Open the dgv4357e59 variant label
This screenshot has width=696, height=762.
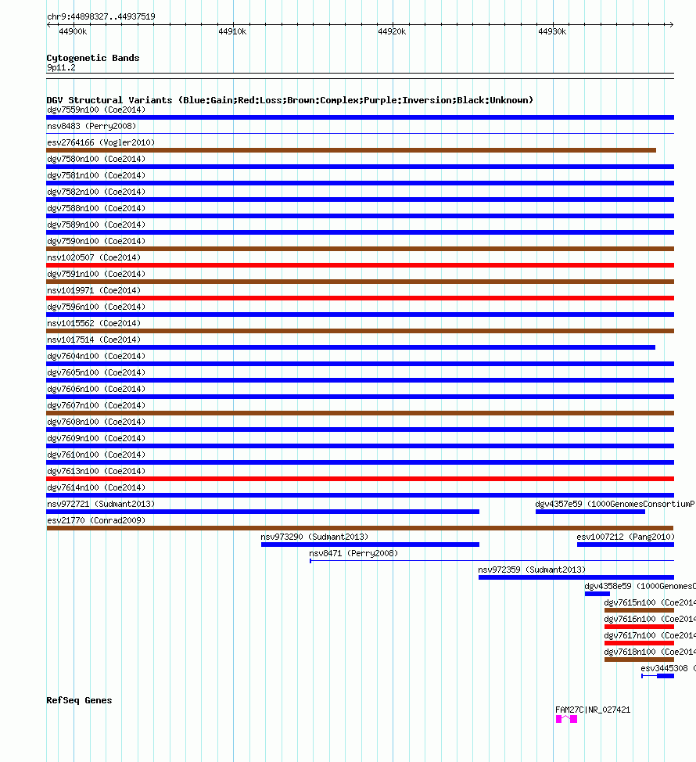click(615, 505)
